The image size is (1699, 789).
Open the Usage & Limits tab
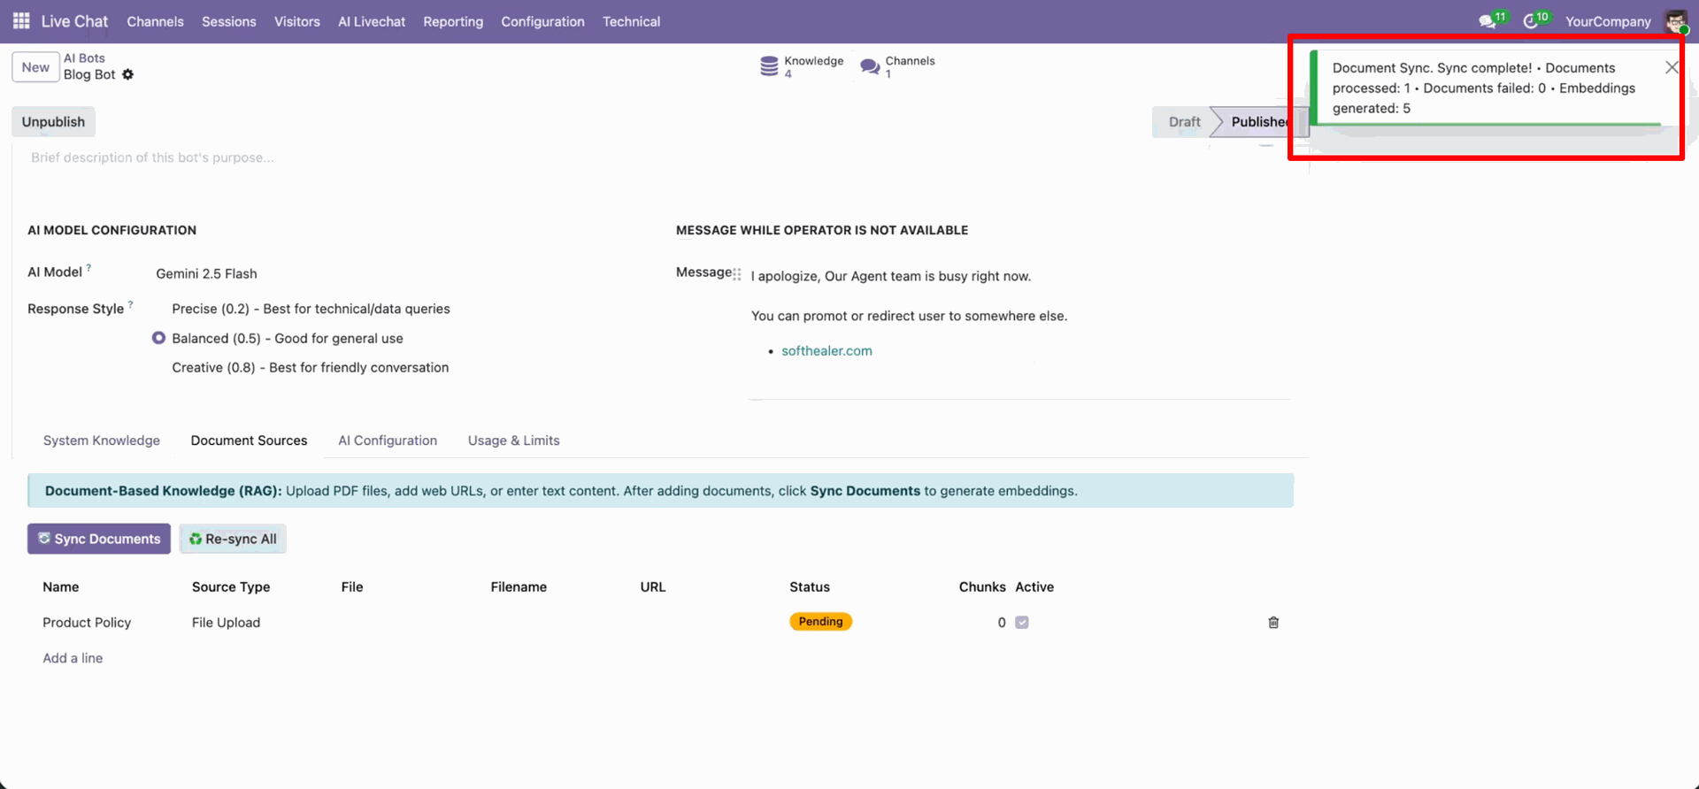513,440
